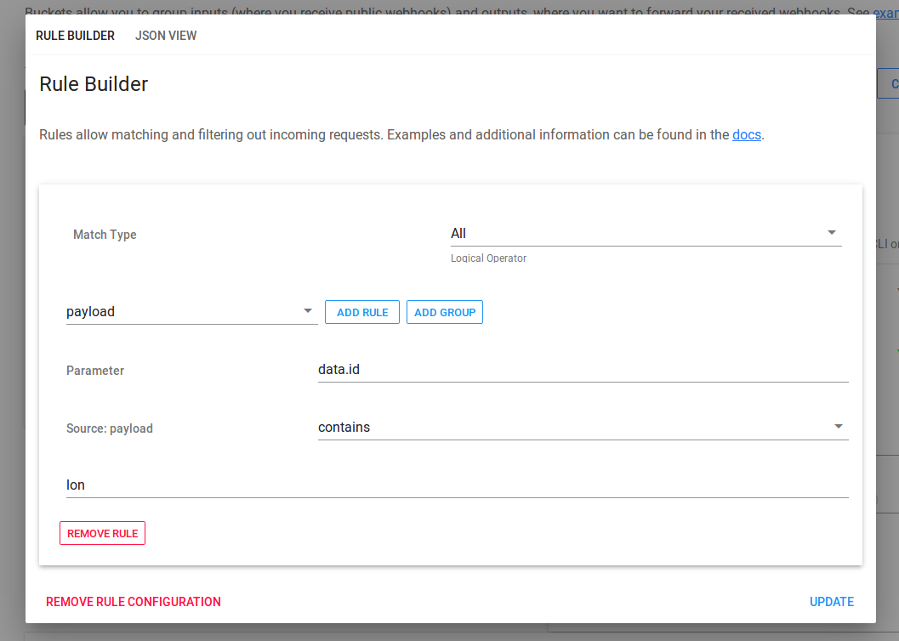Image resolution: width=899 pixels, height=641 pixels.
Task: Save the rule with the UPDATE button
Action: (x=831, y=601)
